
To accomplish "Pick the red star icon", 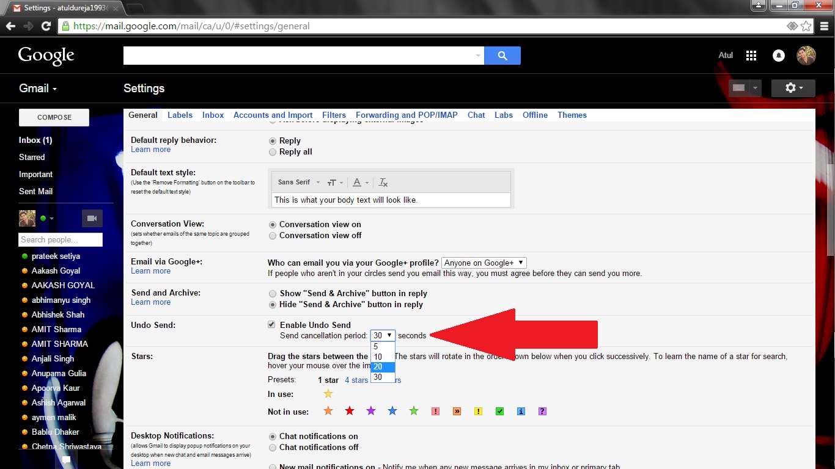I will [x=350, y=411].
